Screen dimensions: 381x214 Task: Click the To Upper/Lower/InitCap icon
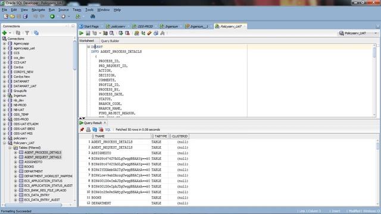143,33
